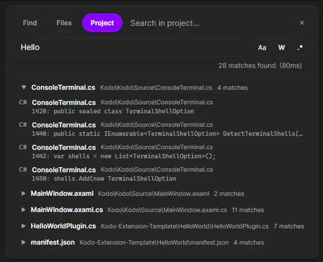This screenshot has height=262, width=323.
Task: Collapse the ConsoleTerminal.cs results group
Action: (24, 88)
